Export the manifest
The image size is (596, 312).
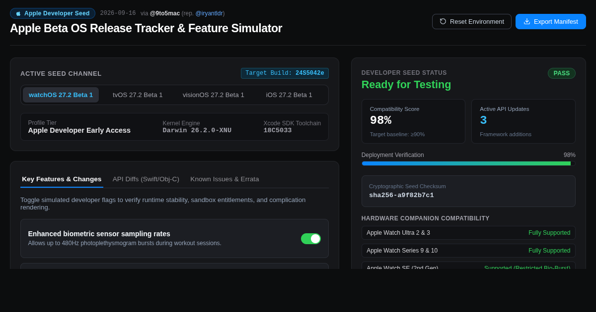[x=551, y=21]
